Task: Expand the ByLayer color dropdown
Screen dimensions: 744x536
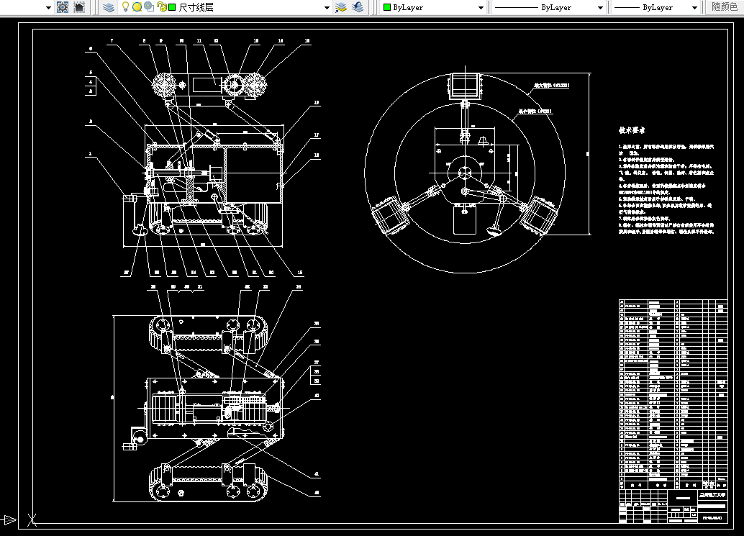Action: (x=480, y=8)
